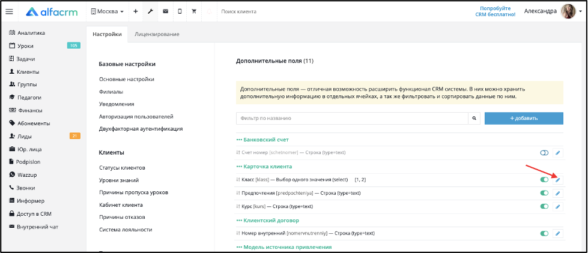588x253 pixels.
Task: Collapse the Модель источника привлечения group
Action: [x=284, y=247]
